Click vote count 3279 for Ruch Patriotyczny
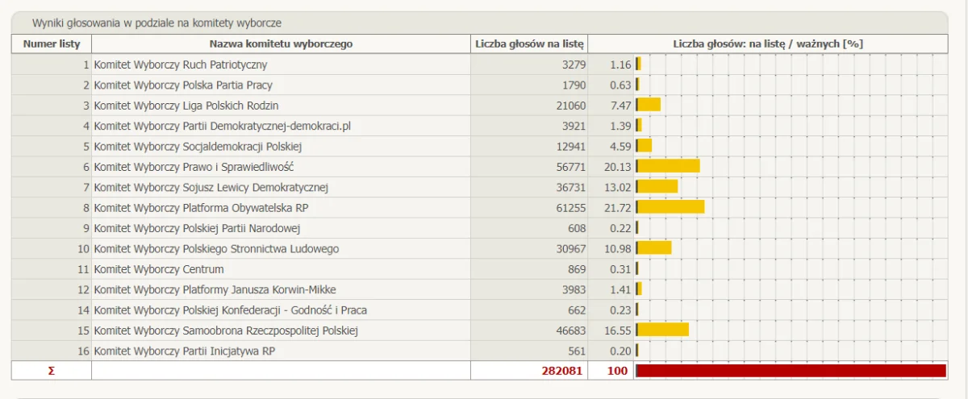The width and height of the screenshot is (968, 399). (x=574, y=64)
